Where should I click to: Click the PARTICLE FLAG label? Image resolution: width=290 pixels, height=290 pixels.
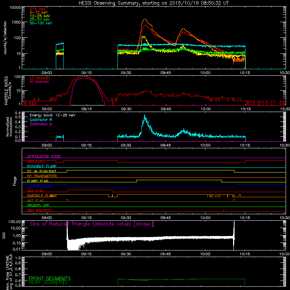click(x=42, y=196)
